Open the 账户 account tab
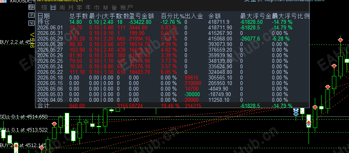 [126, 8]
